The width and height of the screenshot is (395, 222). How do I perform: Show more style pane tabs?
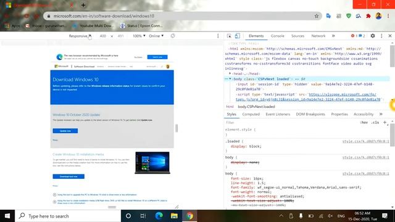tap(381, 114)
